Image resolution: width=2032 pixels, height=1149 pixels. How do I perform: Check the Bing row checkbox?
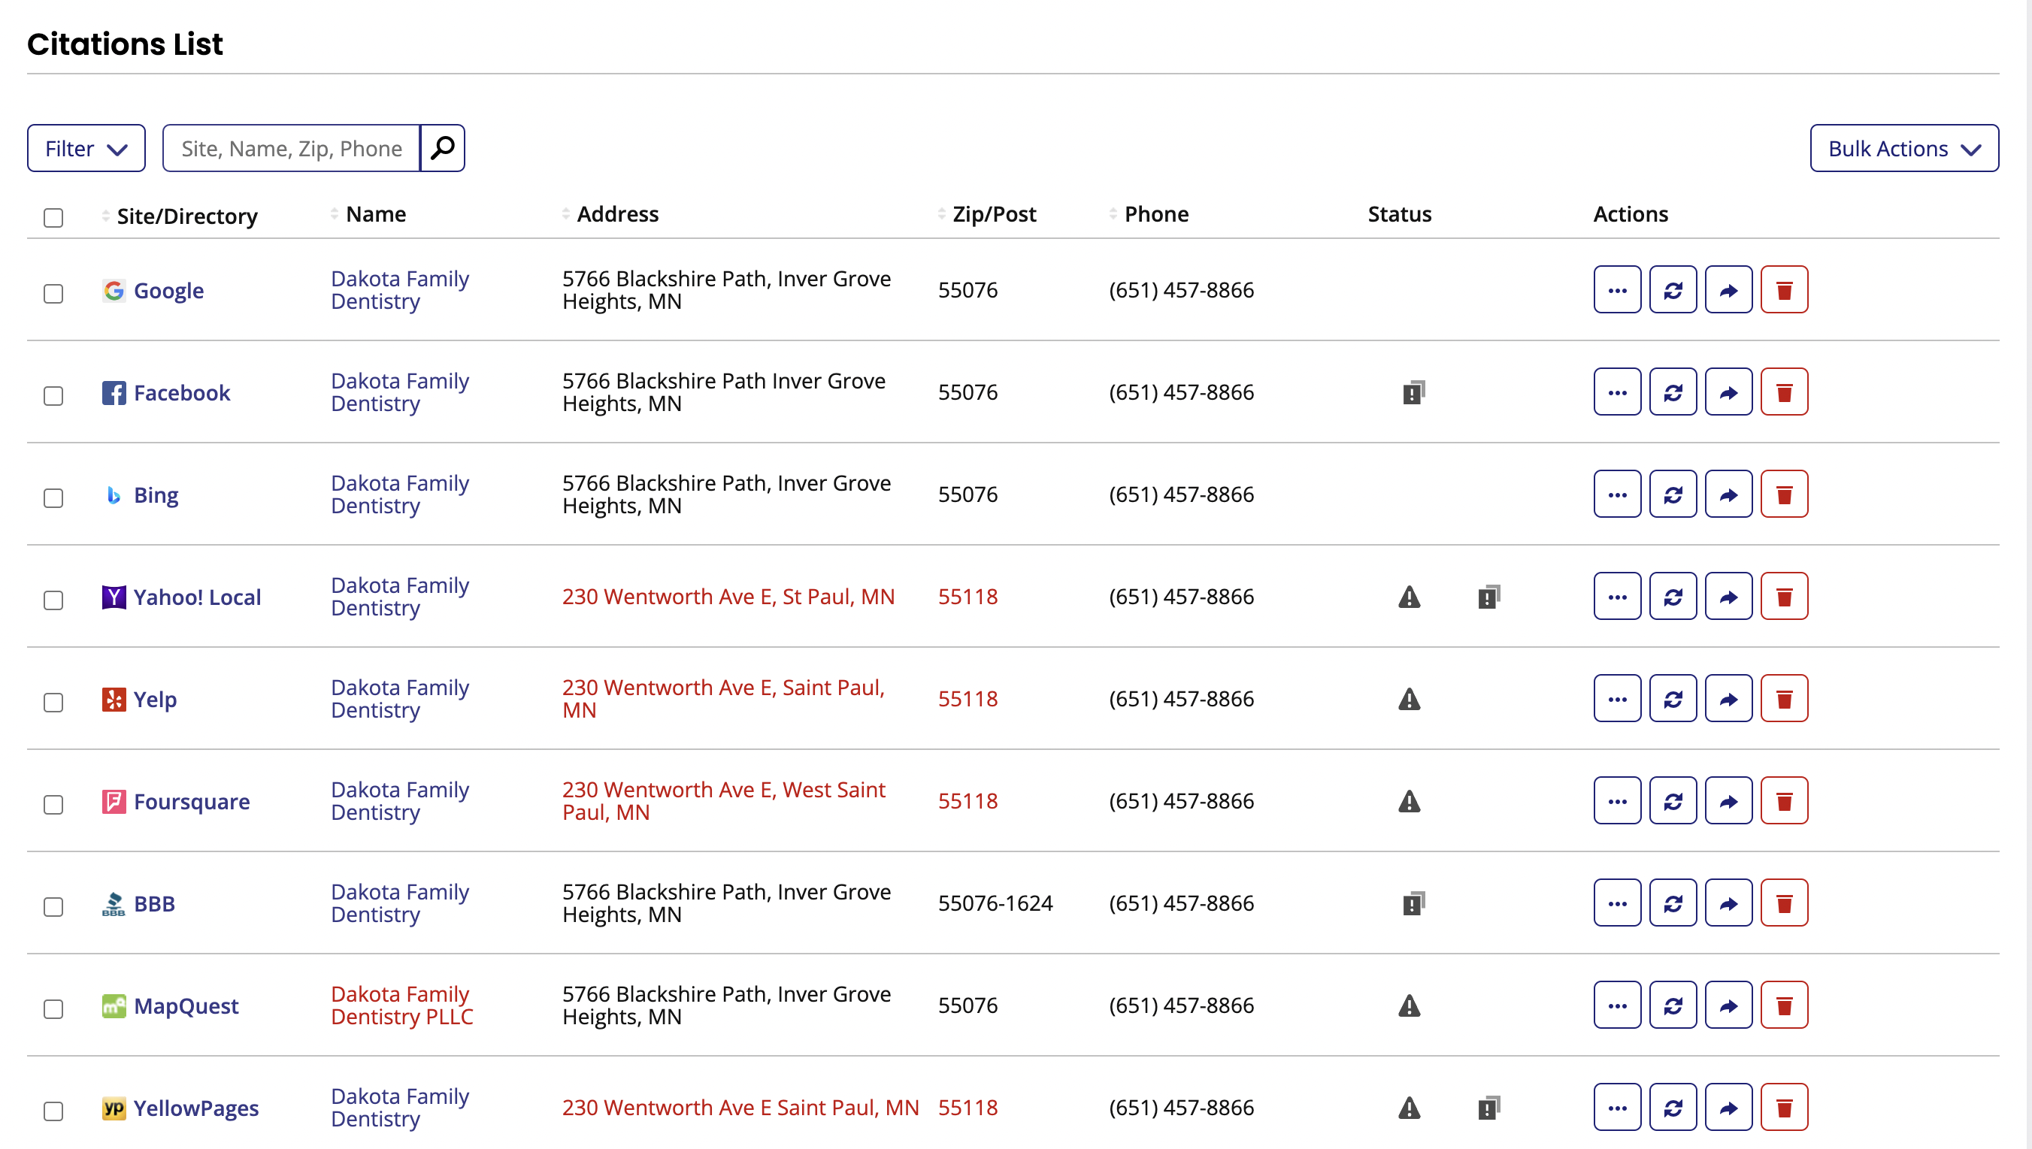tap(53, 498)
